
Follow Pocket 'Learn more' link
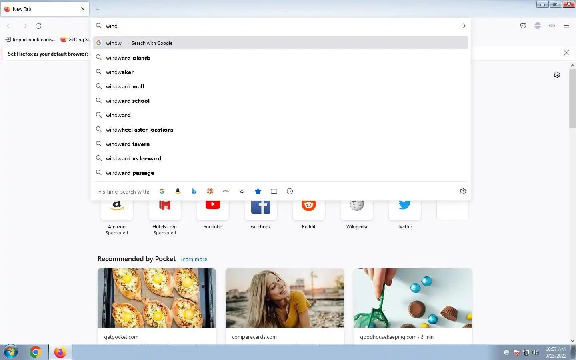pyautogui.click(x=194, y=259)
